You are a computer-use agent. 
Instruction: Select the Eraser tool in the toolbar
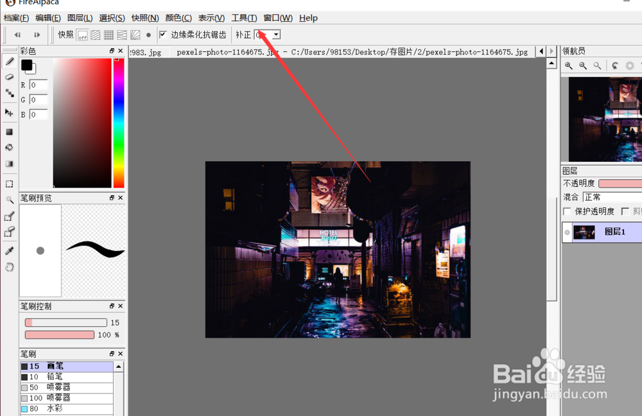tap(8, 77)
